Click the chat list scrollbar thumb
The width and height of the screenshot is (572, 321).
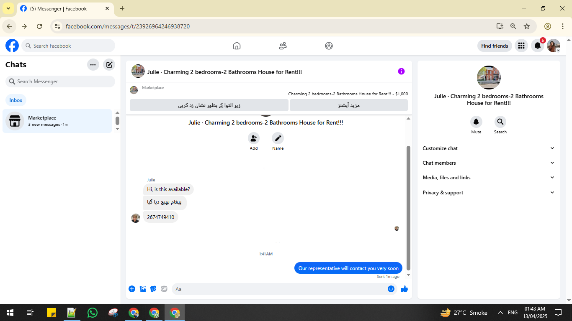tap(117, 121)
